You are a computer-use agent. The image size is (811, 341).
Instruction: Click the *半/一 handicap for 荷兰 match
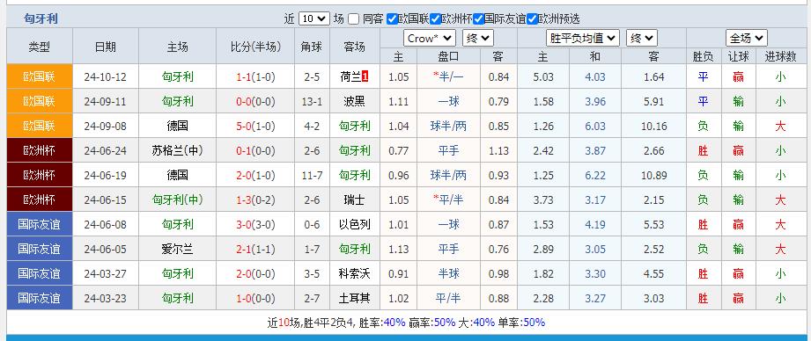click(x=448, y=76)
